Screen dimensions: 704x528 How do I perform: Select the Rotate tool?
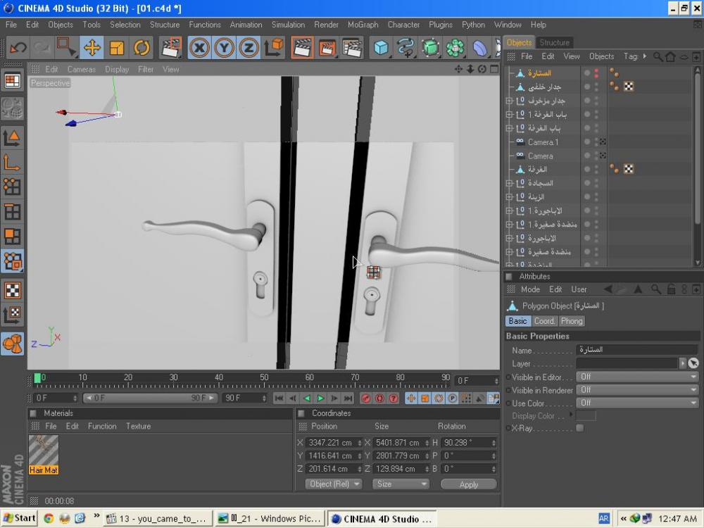142,48
